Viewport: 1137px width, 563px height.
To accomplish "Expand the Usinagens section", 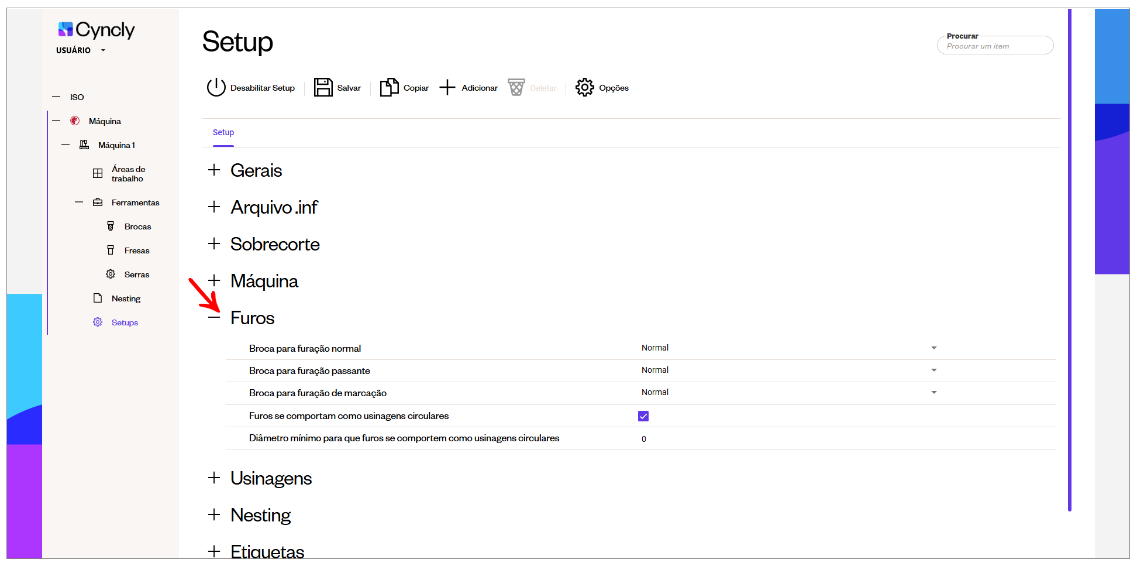I will (214, 478).
